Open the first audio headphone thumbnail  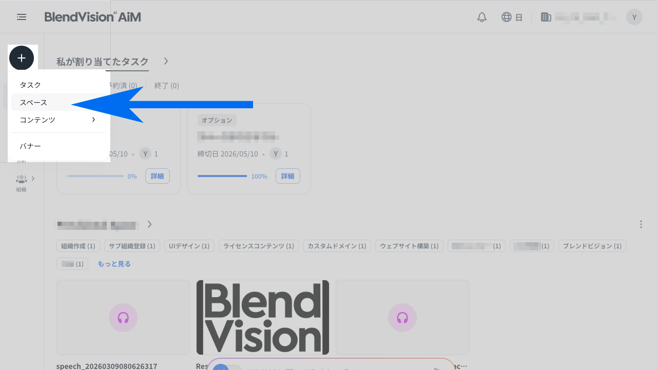point(123,318)
